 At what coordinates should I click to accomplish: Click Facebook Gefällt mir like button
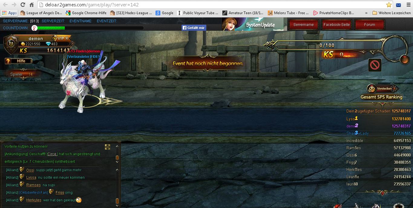194,28
